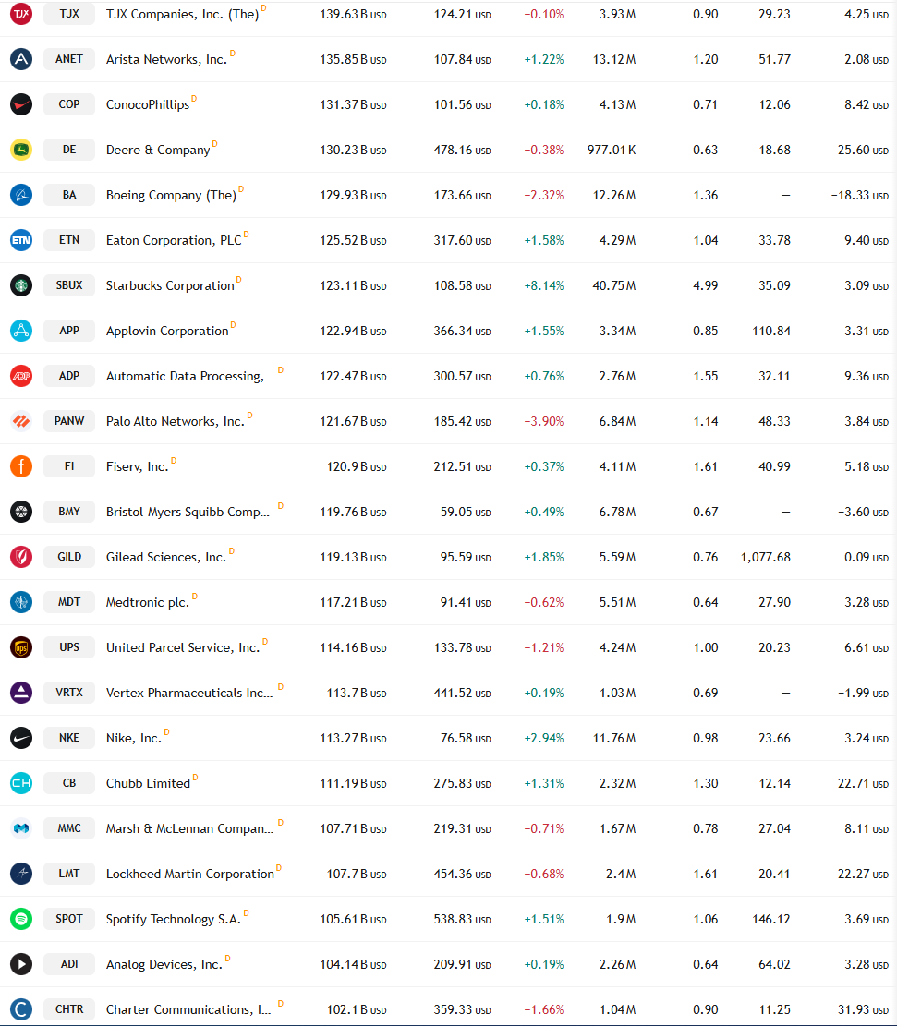Open the Nike, Inc. link
Image resolution: width=897 pixels, height=1026 pixels.
[x=134, y=738]
